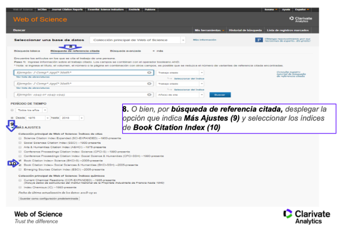Tick Arts & Humanities Citation Index checkbox
Image resolution: width=341 pixels, height=228 pixels.
pos(20,147)
